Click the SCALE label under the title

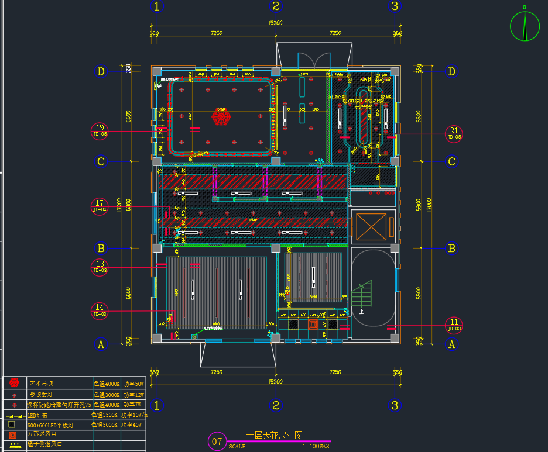point(237,446)
